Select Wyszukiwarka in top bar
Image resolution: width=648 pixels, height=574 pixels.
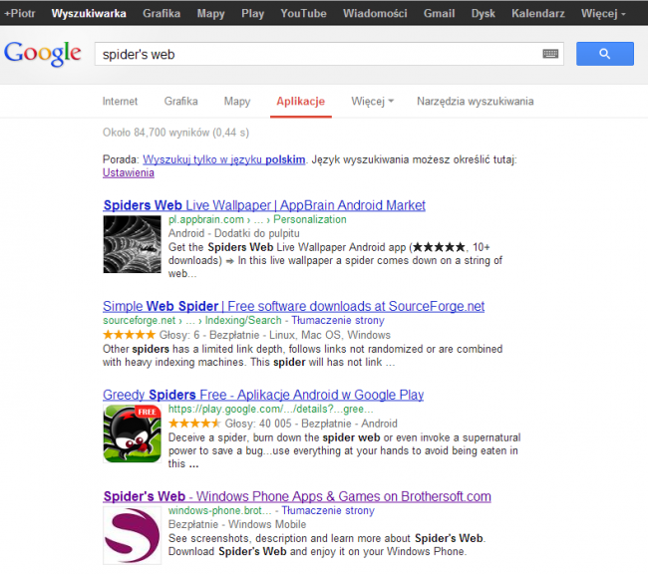[89, 13]
